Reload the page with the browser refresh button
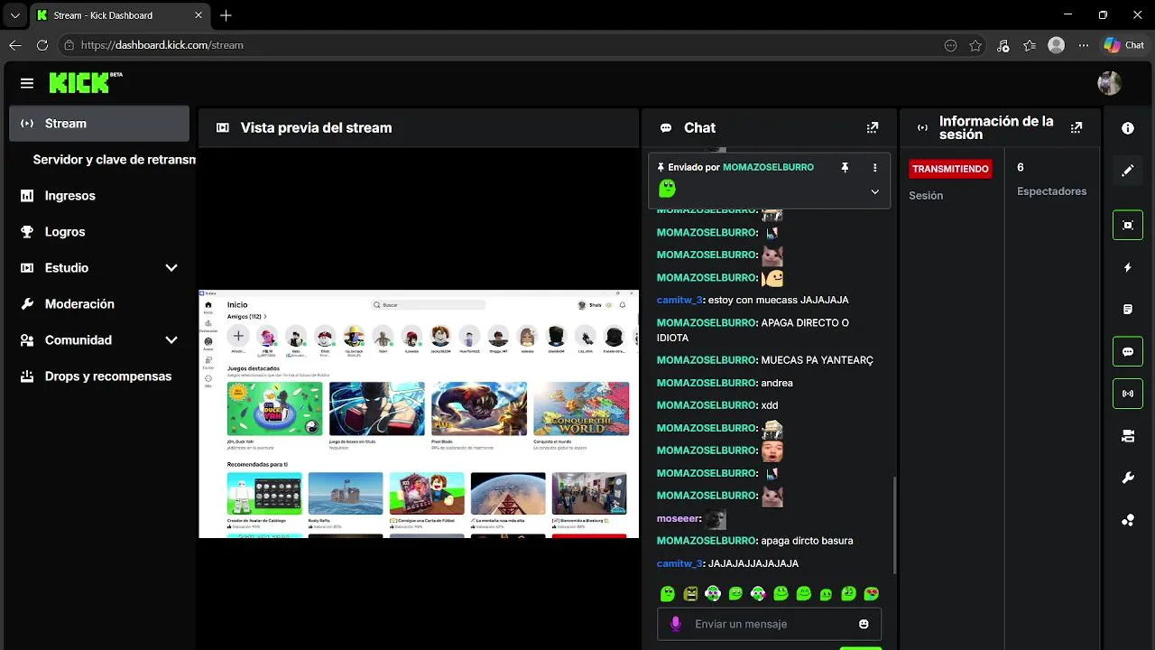This screenshot has height=650, width=1155. click(x=42, y=45)
